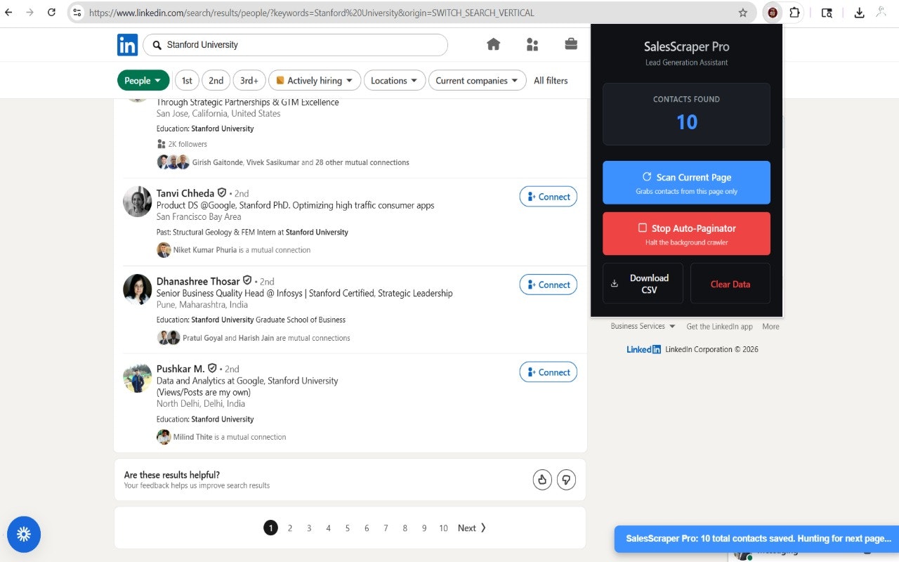Expand the Business Services dropdown
This screenshot has width=899, height=562.
pos(643,326)
